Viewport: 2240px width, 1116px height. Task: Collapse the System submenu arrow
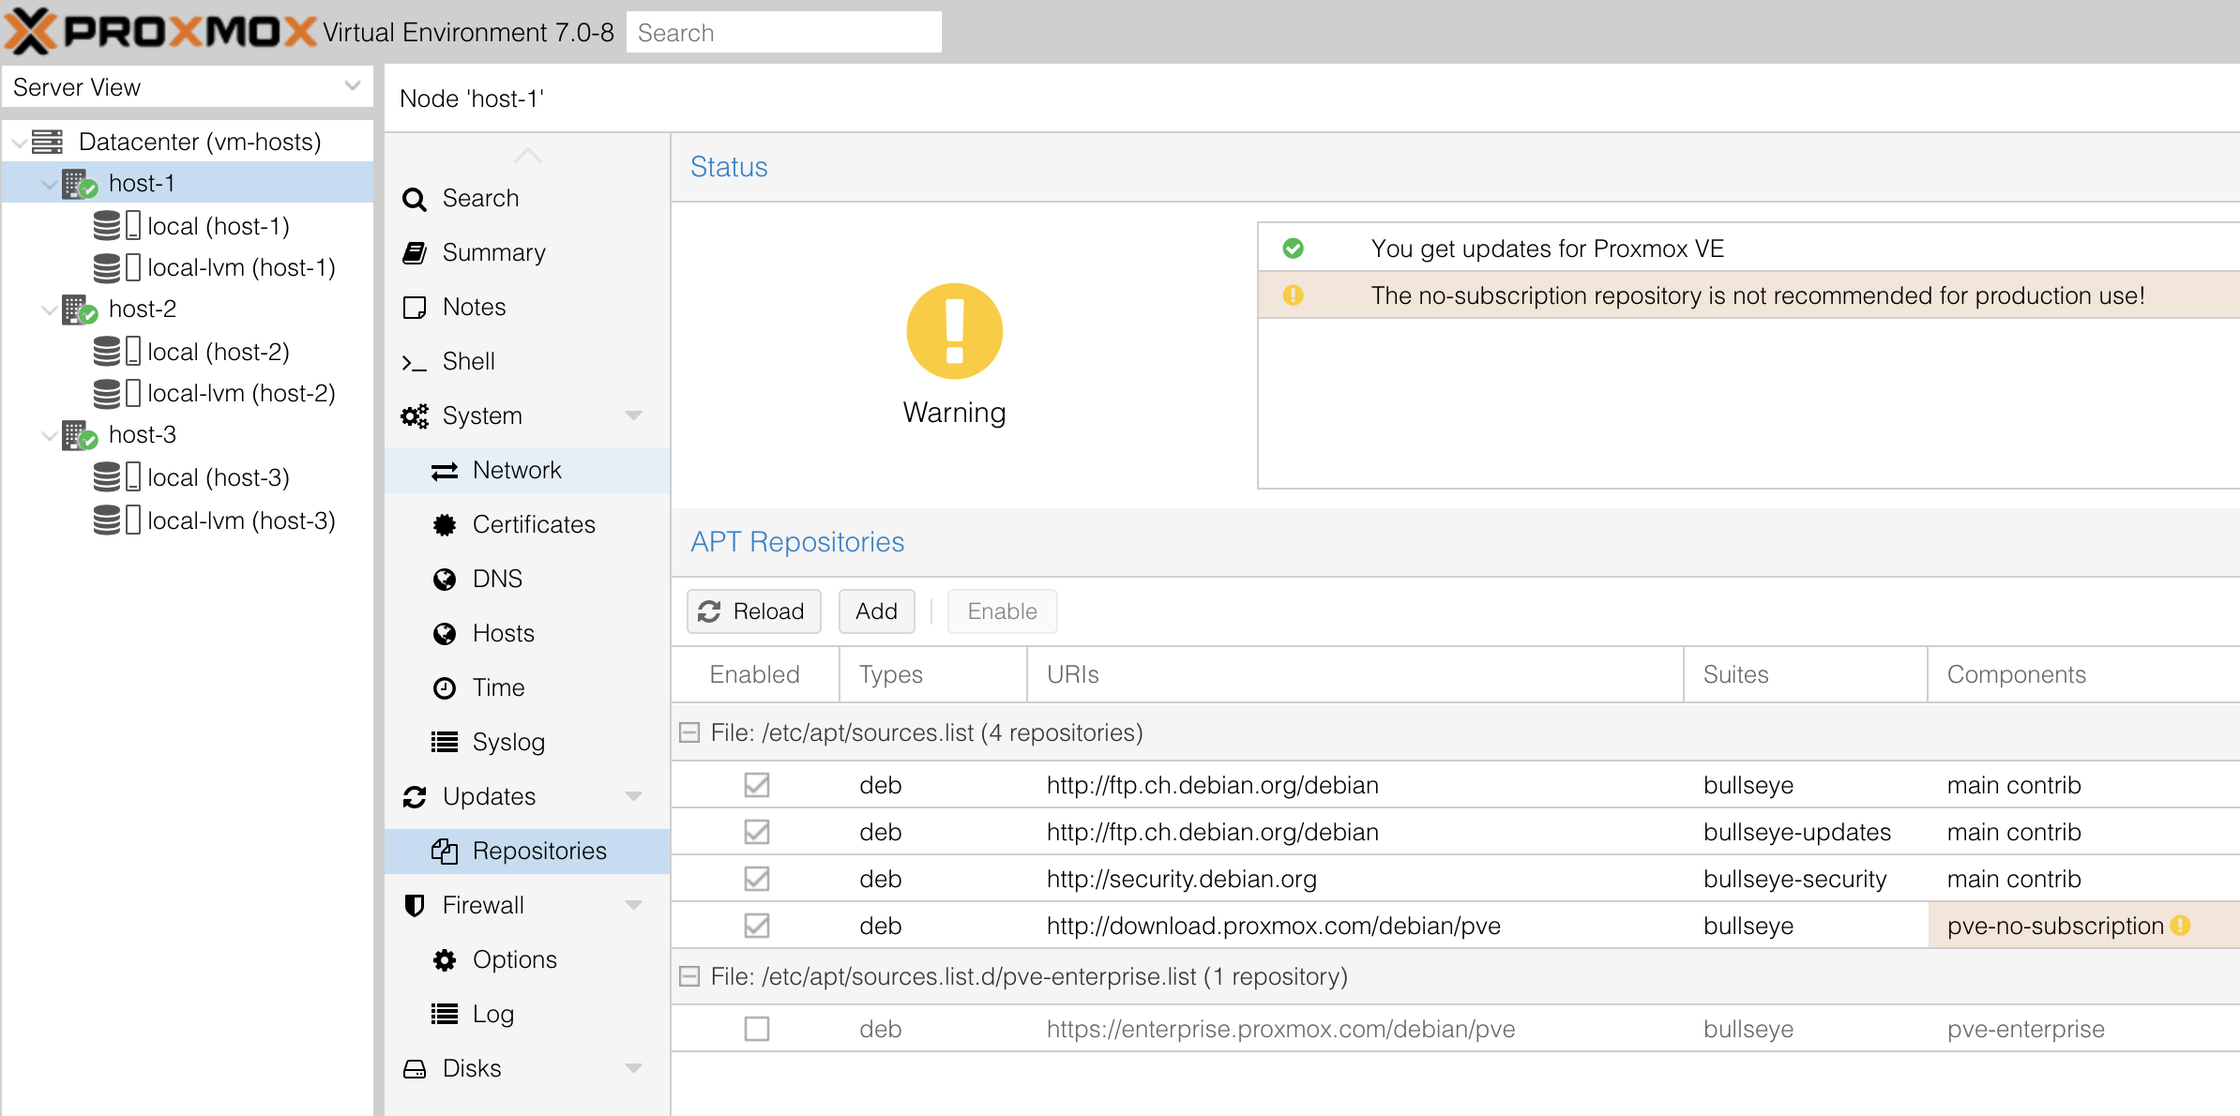[634, 415]
